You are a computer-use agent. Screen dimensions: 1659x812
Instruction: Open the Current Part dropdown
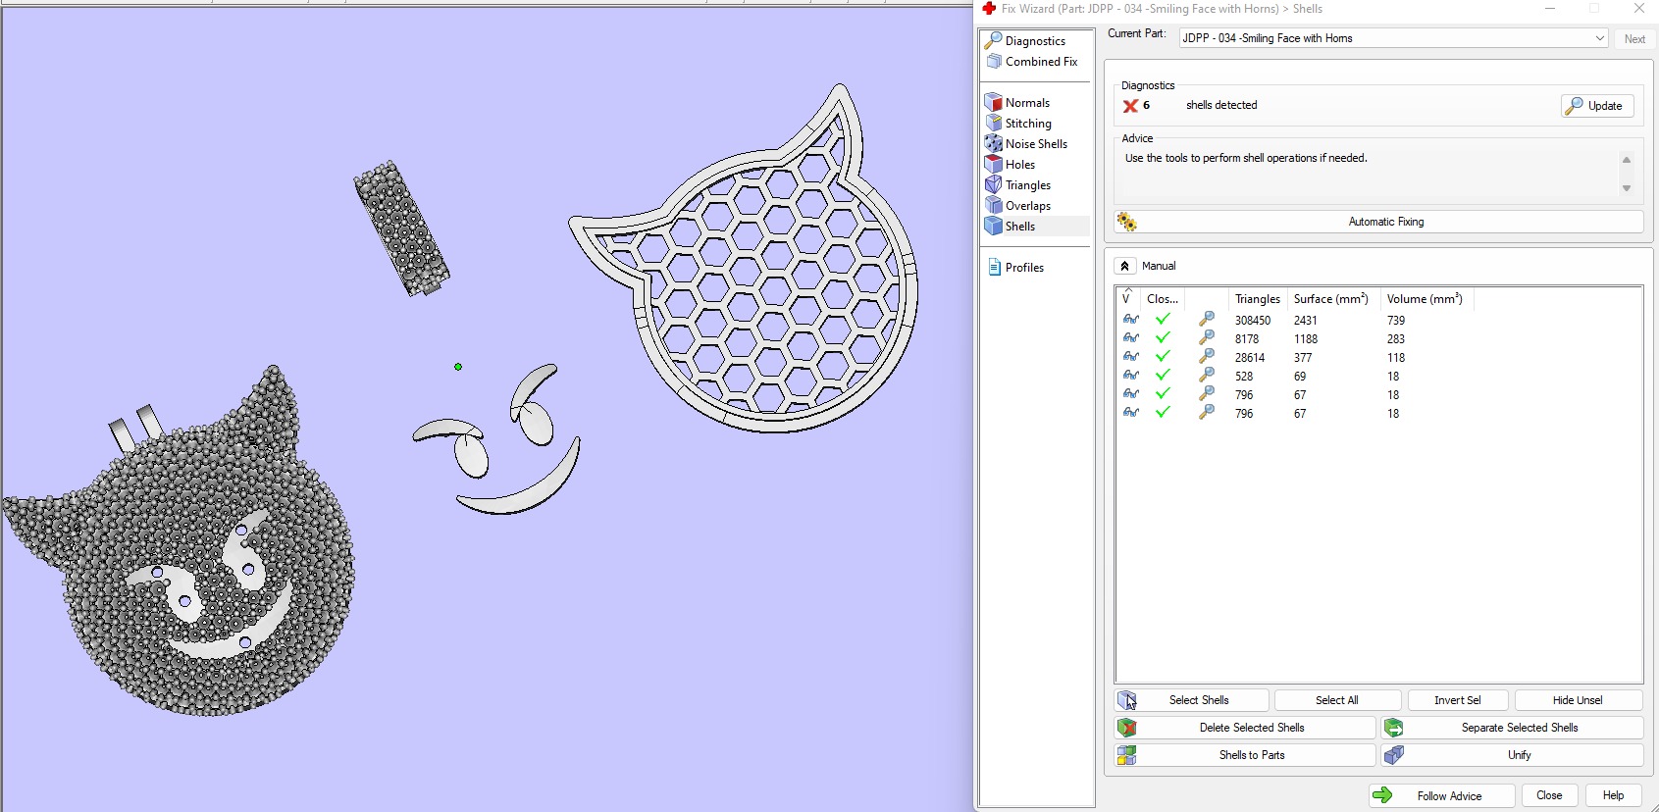coord(1393,38)
